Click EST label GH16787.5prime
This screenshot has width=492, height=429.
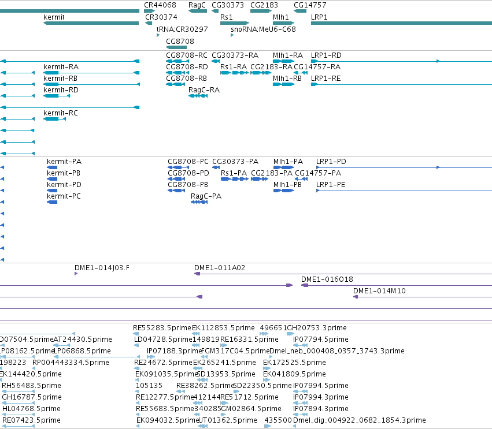[32, 397]
